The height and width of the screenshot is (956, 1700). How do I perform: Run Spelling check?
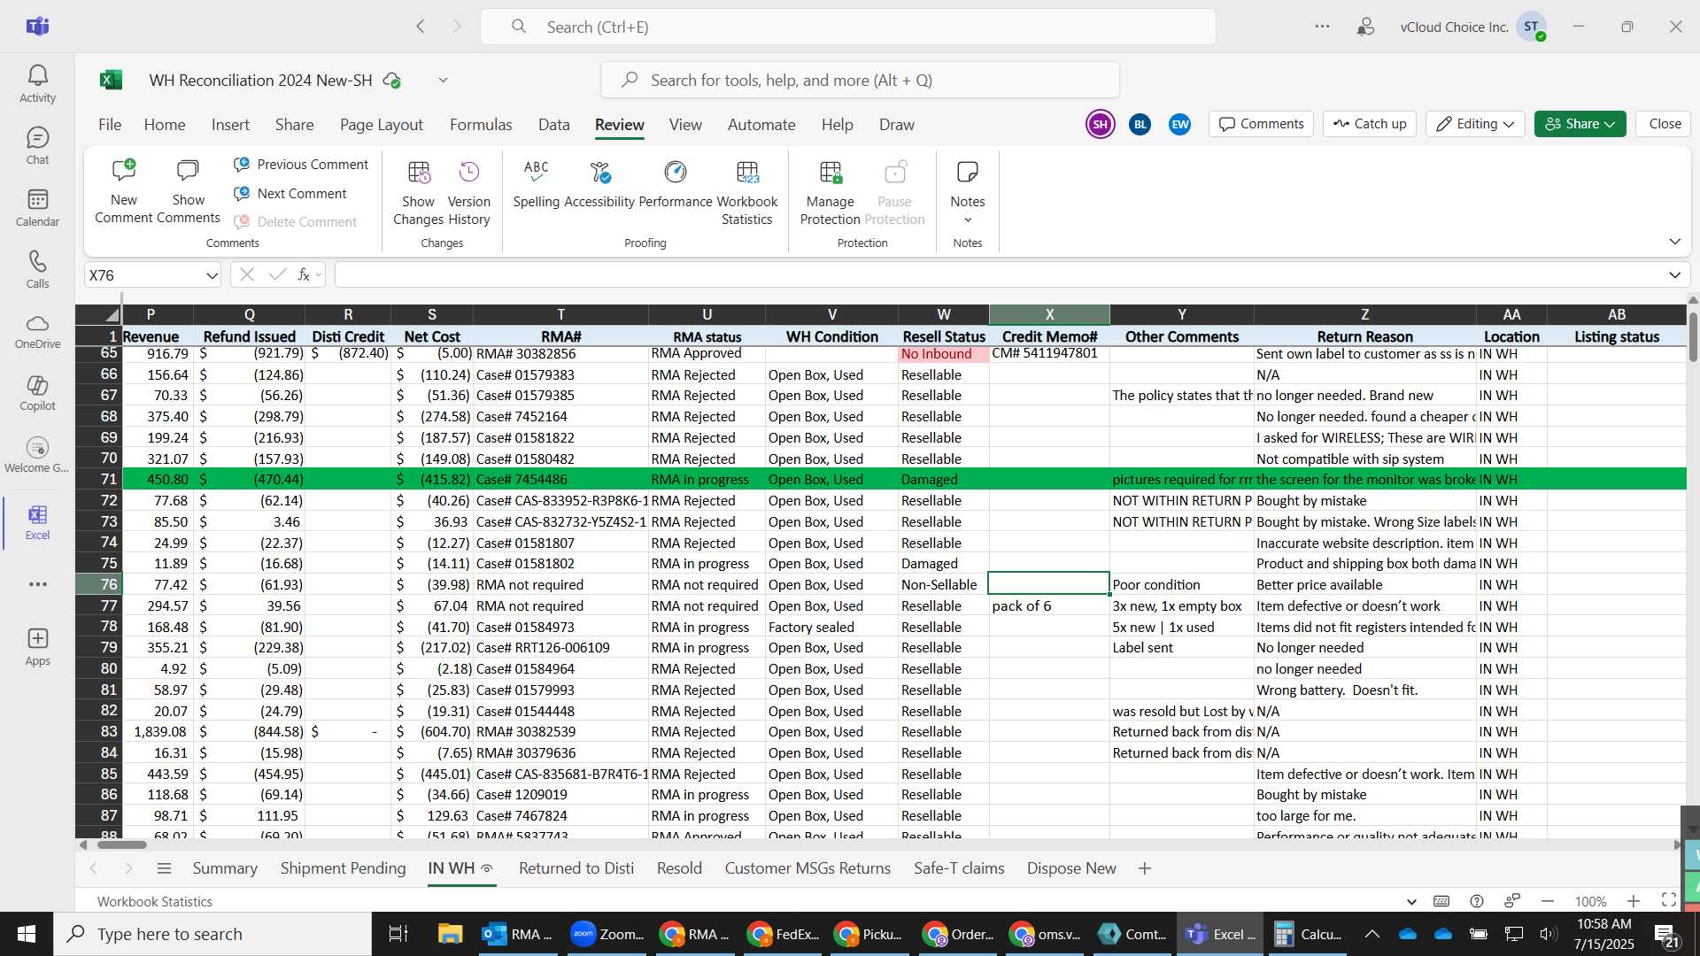pos(536,183)
